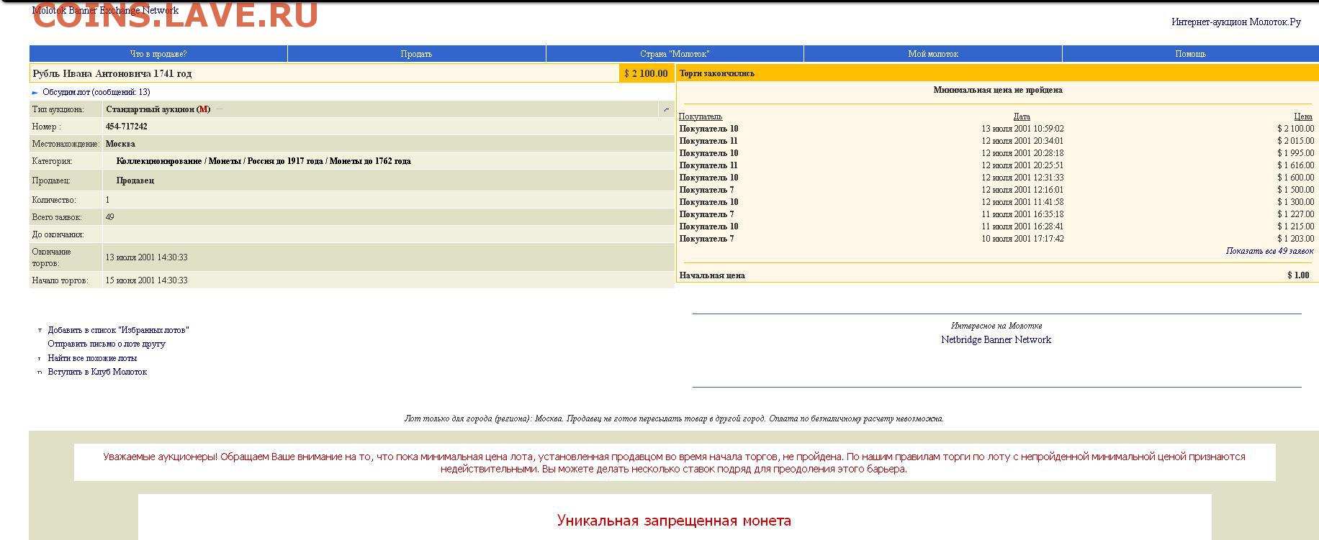
Task: Sort bids by 'Покупатель' column header
Action: pyautogui.click(x=700, y=116)
